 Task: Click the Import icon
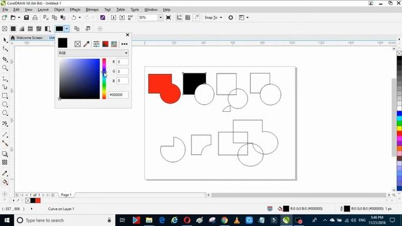(114, 18)
